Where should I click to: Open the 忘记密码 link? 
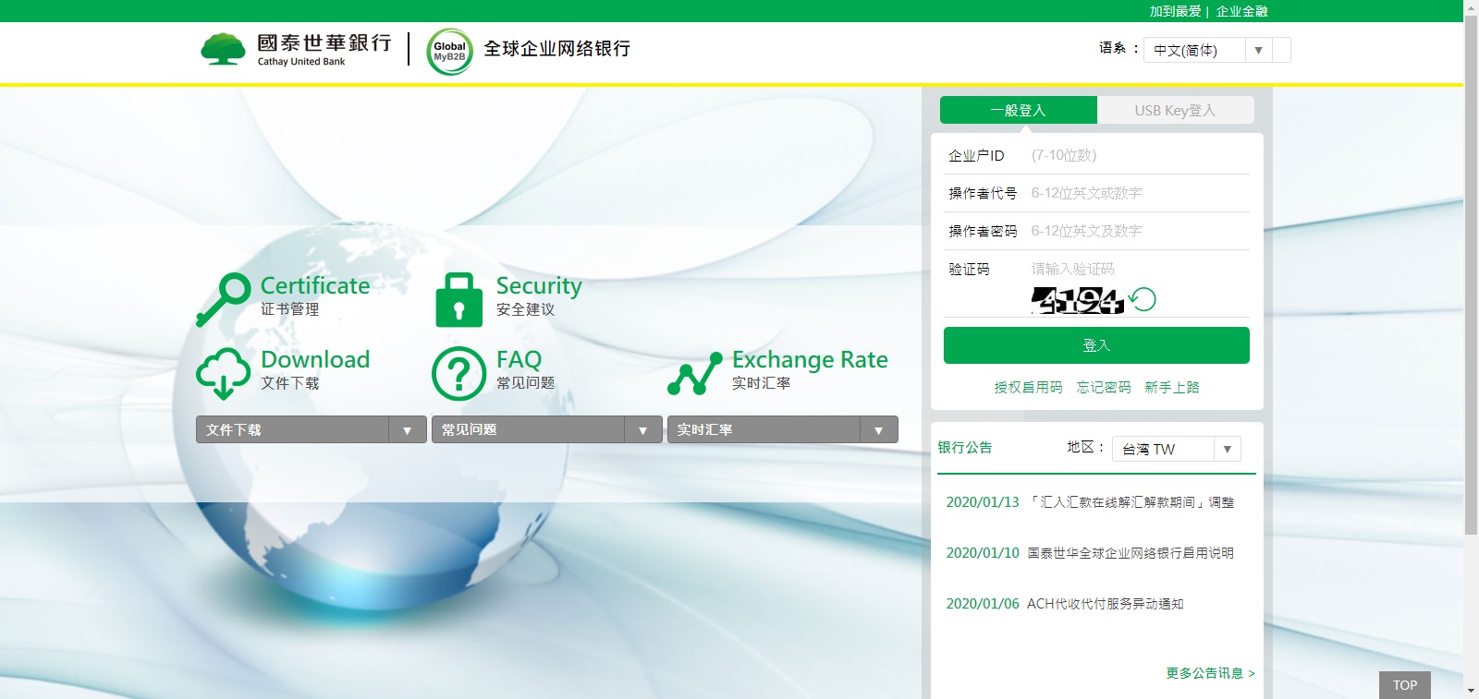[x=1104, y=387]
